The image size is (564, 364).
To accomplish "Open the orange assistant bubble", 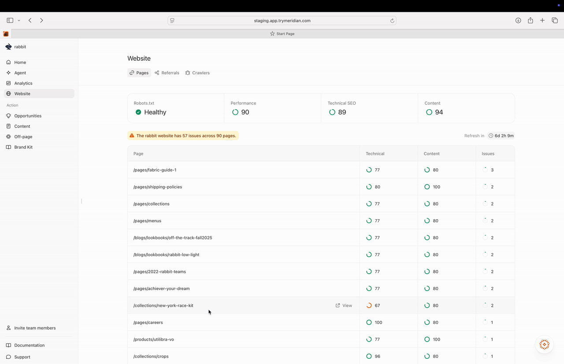I will click(x=544, y=345).
